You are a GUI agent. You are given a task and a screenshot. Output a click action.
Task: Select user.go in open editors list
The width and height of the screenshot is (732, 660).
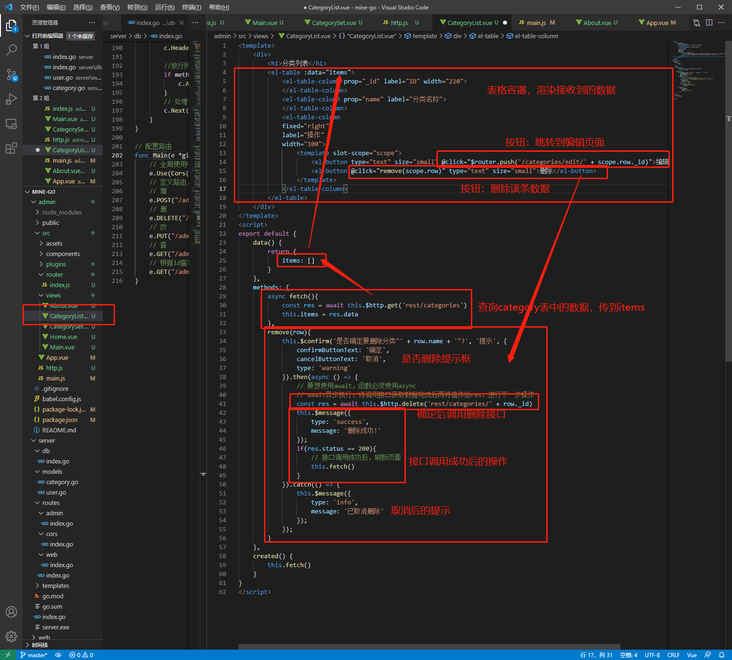tap(63, 77)
